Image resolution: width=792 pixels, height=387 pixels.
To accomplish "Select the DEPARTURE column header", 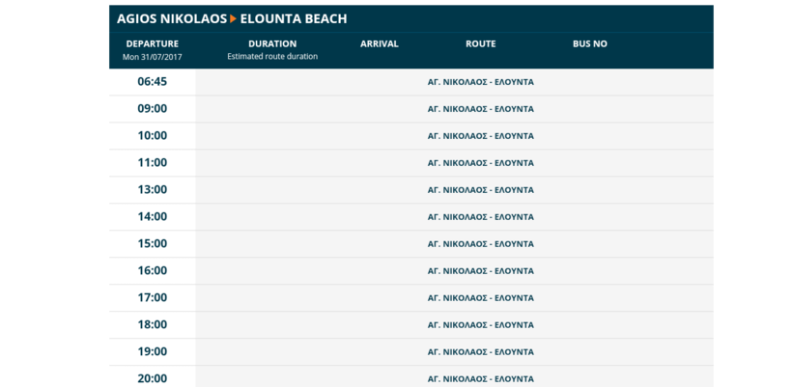I will point(152,43).
